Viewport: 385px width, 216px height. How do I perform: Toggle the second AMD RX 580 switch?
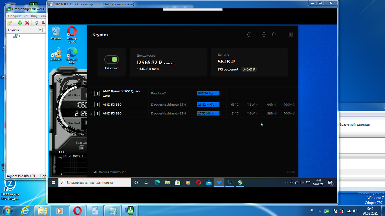(x=97, y=113)
